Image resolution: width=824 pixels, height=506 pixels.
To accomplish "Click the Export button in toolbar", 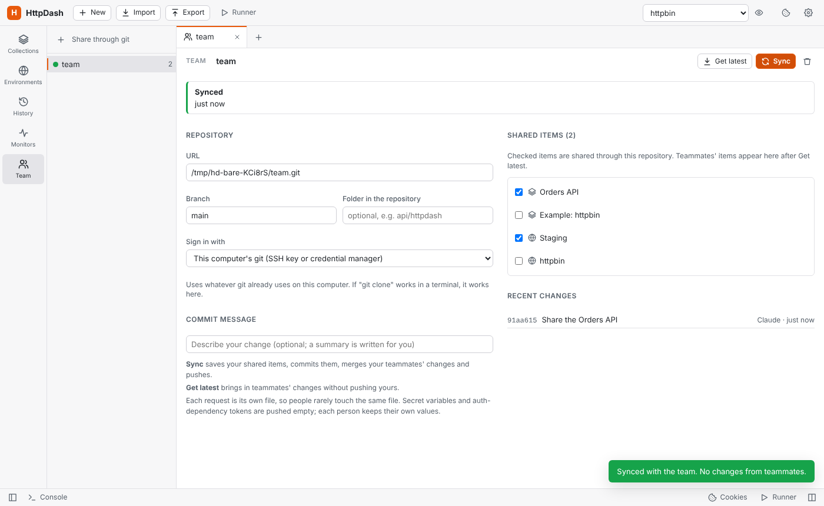I will pos(188,12).
